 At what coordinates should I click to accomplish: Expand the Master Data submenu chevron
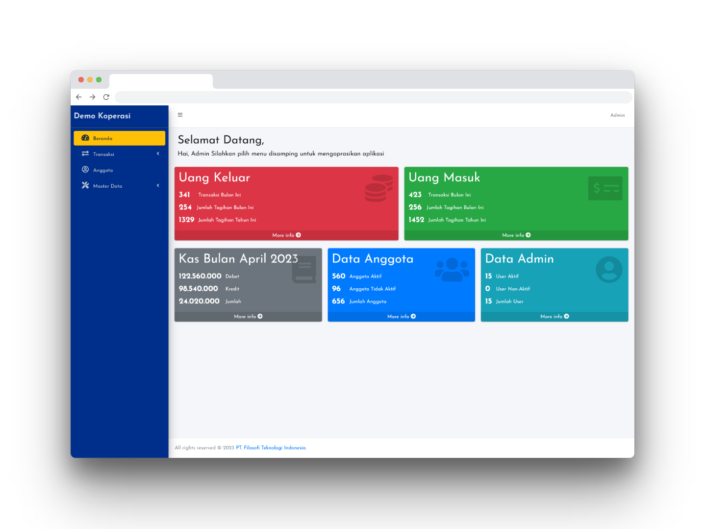pyautogui.click(x=158, y=185)
